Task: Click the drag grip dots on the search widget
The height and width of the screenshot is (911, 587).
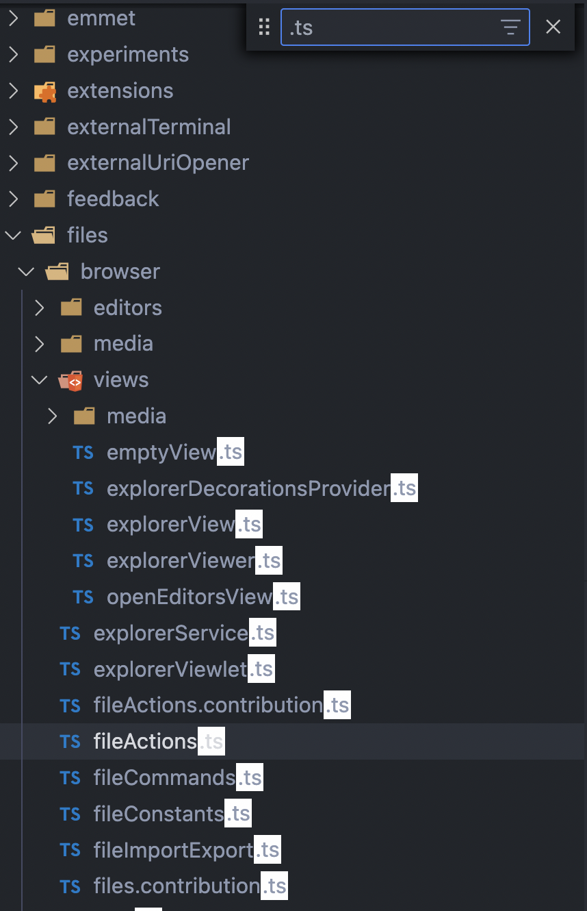Action: [x=264, y=27]
